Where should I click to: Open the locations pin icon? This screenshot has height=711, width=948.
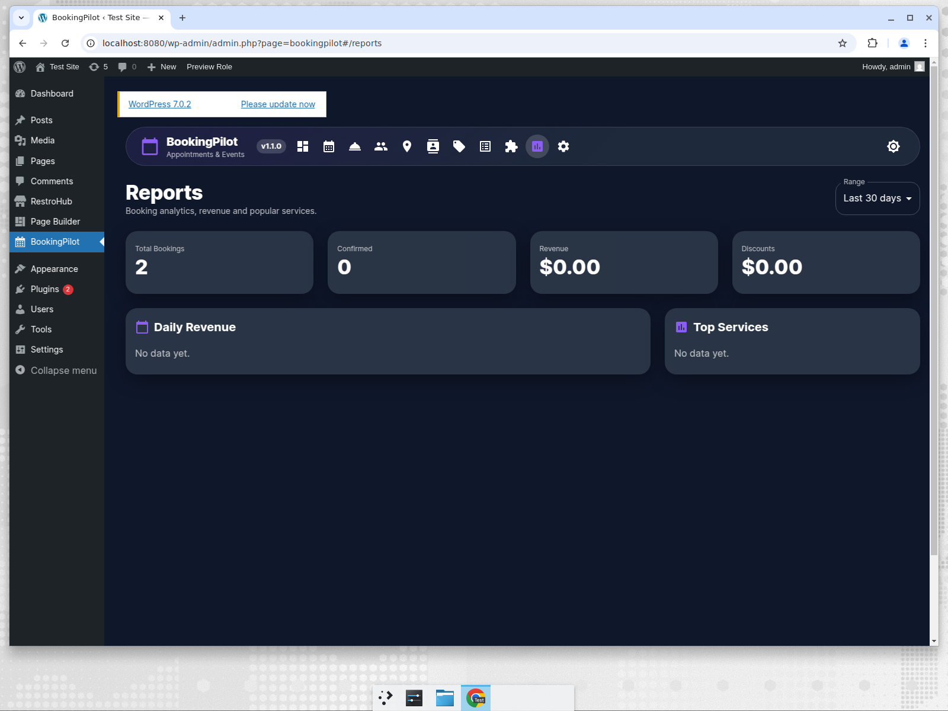(407, 146)
